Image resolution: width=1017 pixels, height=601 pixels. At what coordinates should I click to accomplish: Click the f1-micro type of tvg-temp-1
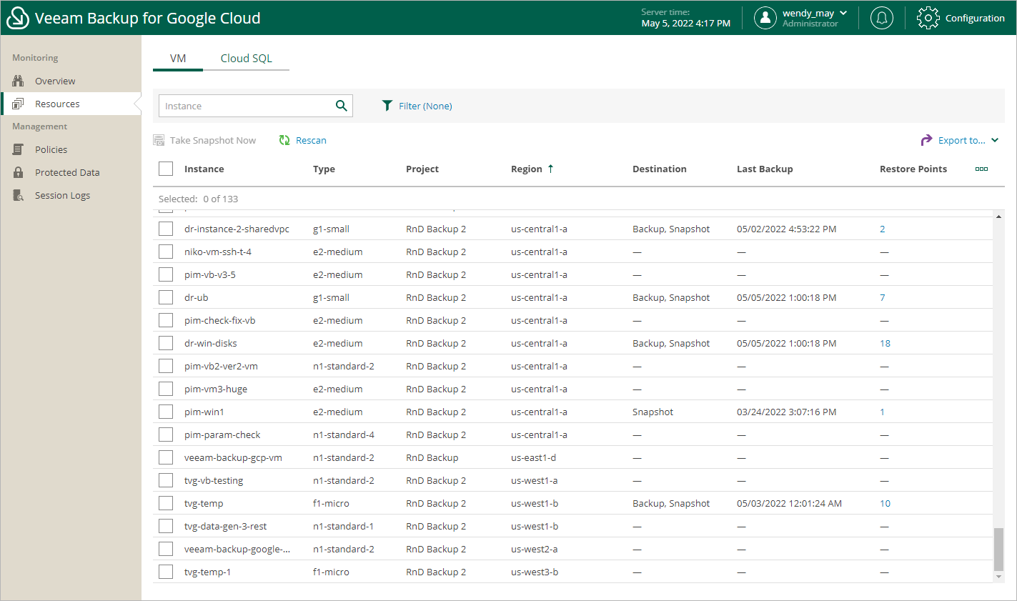[x=331, y=572]
